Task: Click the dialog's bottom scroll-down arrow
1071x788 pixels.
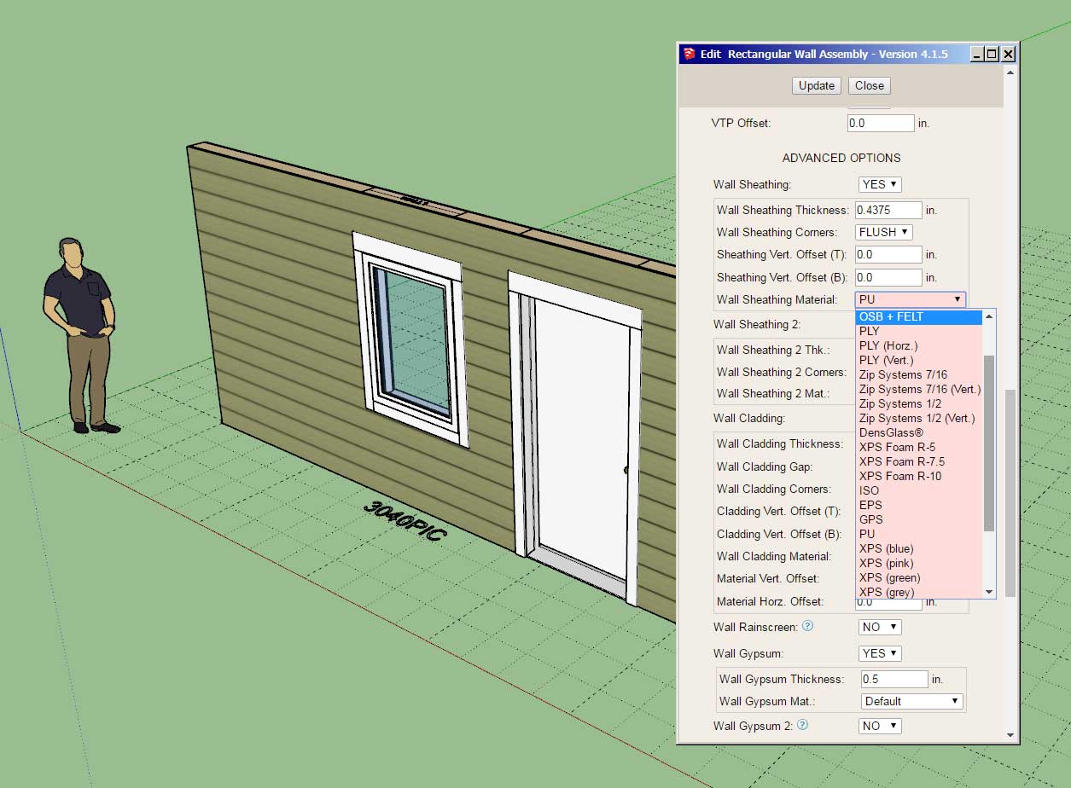Action: point(1010,734)
